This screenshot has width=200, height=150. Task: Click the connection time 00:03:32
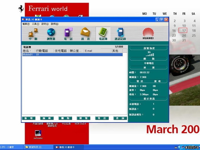pyautogui.click(x=145, y=72)
